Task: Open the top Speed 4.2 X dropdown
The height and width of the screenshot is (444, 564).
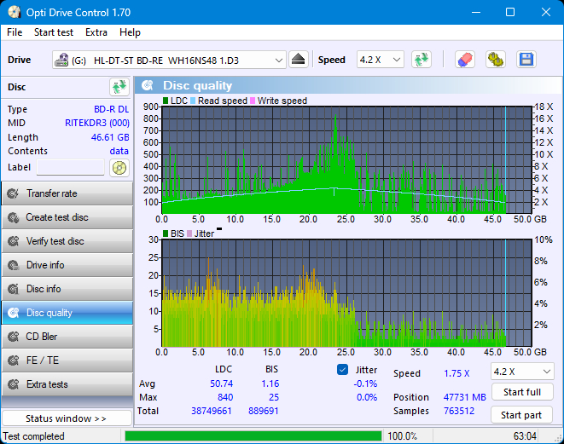Action: click(381, 60)
